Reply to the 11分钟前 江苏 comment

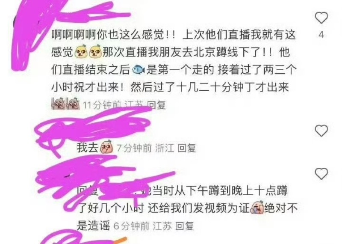156,105
